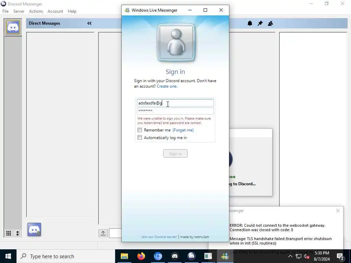Open the Help menu
Screen dimensions: 351x263
72,11
